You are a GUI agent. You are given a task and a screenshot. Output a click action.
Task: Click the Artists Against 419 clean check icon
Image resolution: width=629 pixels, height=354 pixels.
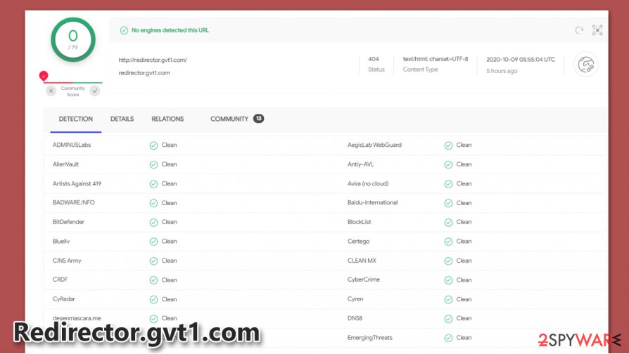tap(153, 184)
